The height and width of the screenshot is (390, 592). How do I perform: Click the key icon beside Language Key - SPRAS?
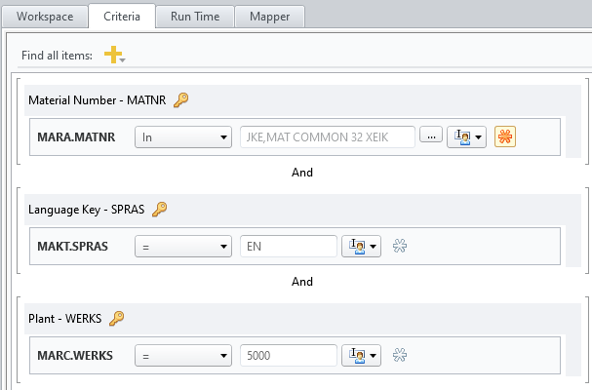tap(161, 209)
